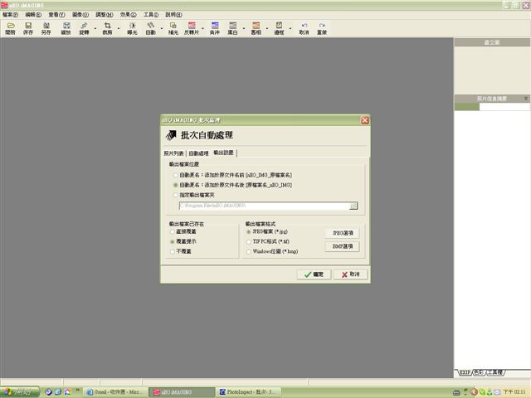Choose do not overwrite (不覆蓋) radio option

173,251
